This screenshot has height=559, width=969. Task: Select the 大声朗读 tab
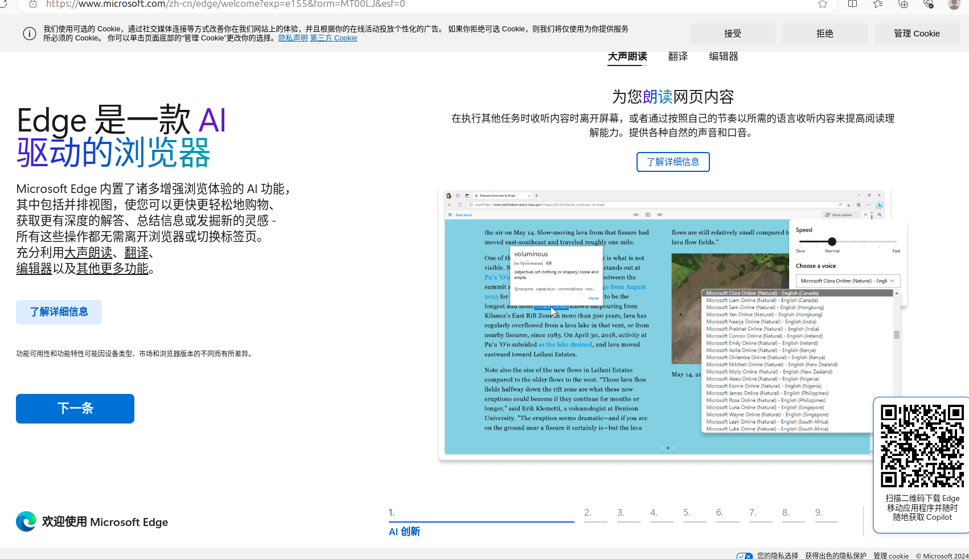click(627, 56)
